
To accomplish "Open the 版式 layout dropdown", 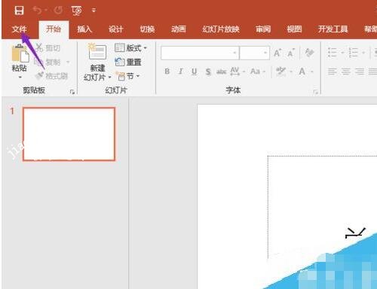I will pyautogui.click(x=130, y=48).
